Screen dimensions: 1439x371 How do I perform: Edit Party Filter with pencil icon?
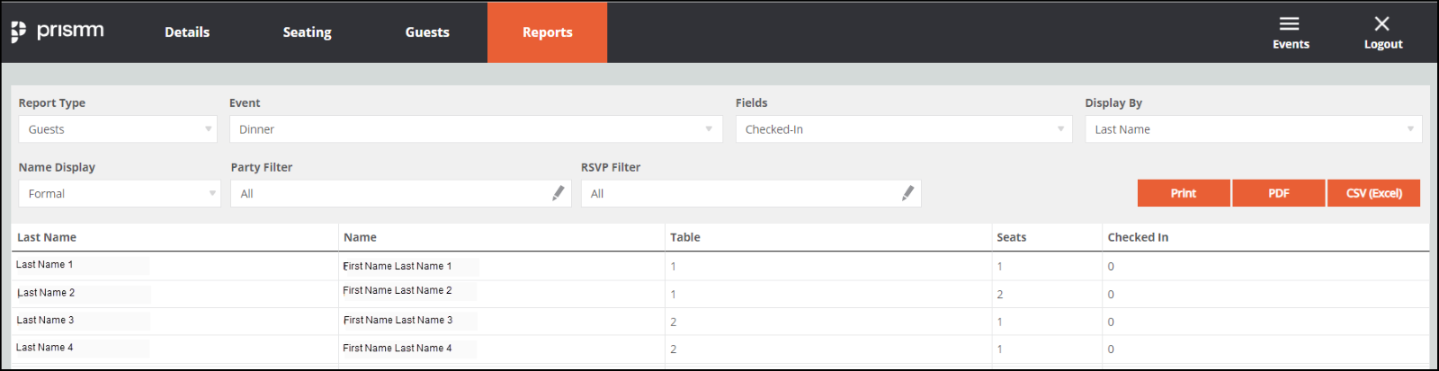click(559, 193)
